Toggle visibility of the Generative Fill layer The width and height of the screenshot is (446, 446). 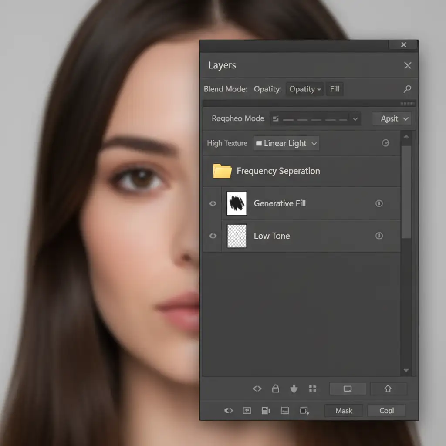pos(213,203)
